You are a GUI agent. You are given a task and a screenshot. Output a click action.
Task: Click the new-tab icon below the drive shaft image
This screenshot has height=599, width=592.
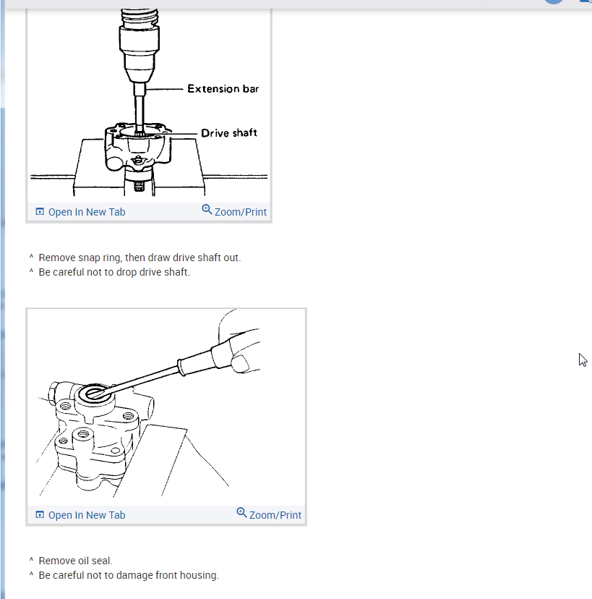[40, 212]
